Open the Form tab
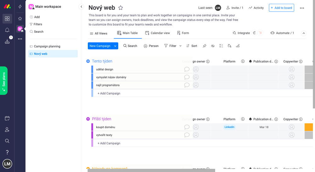The height and width of the screenshot is (172, 315). (x=183, y=33)
